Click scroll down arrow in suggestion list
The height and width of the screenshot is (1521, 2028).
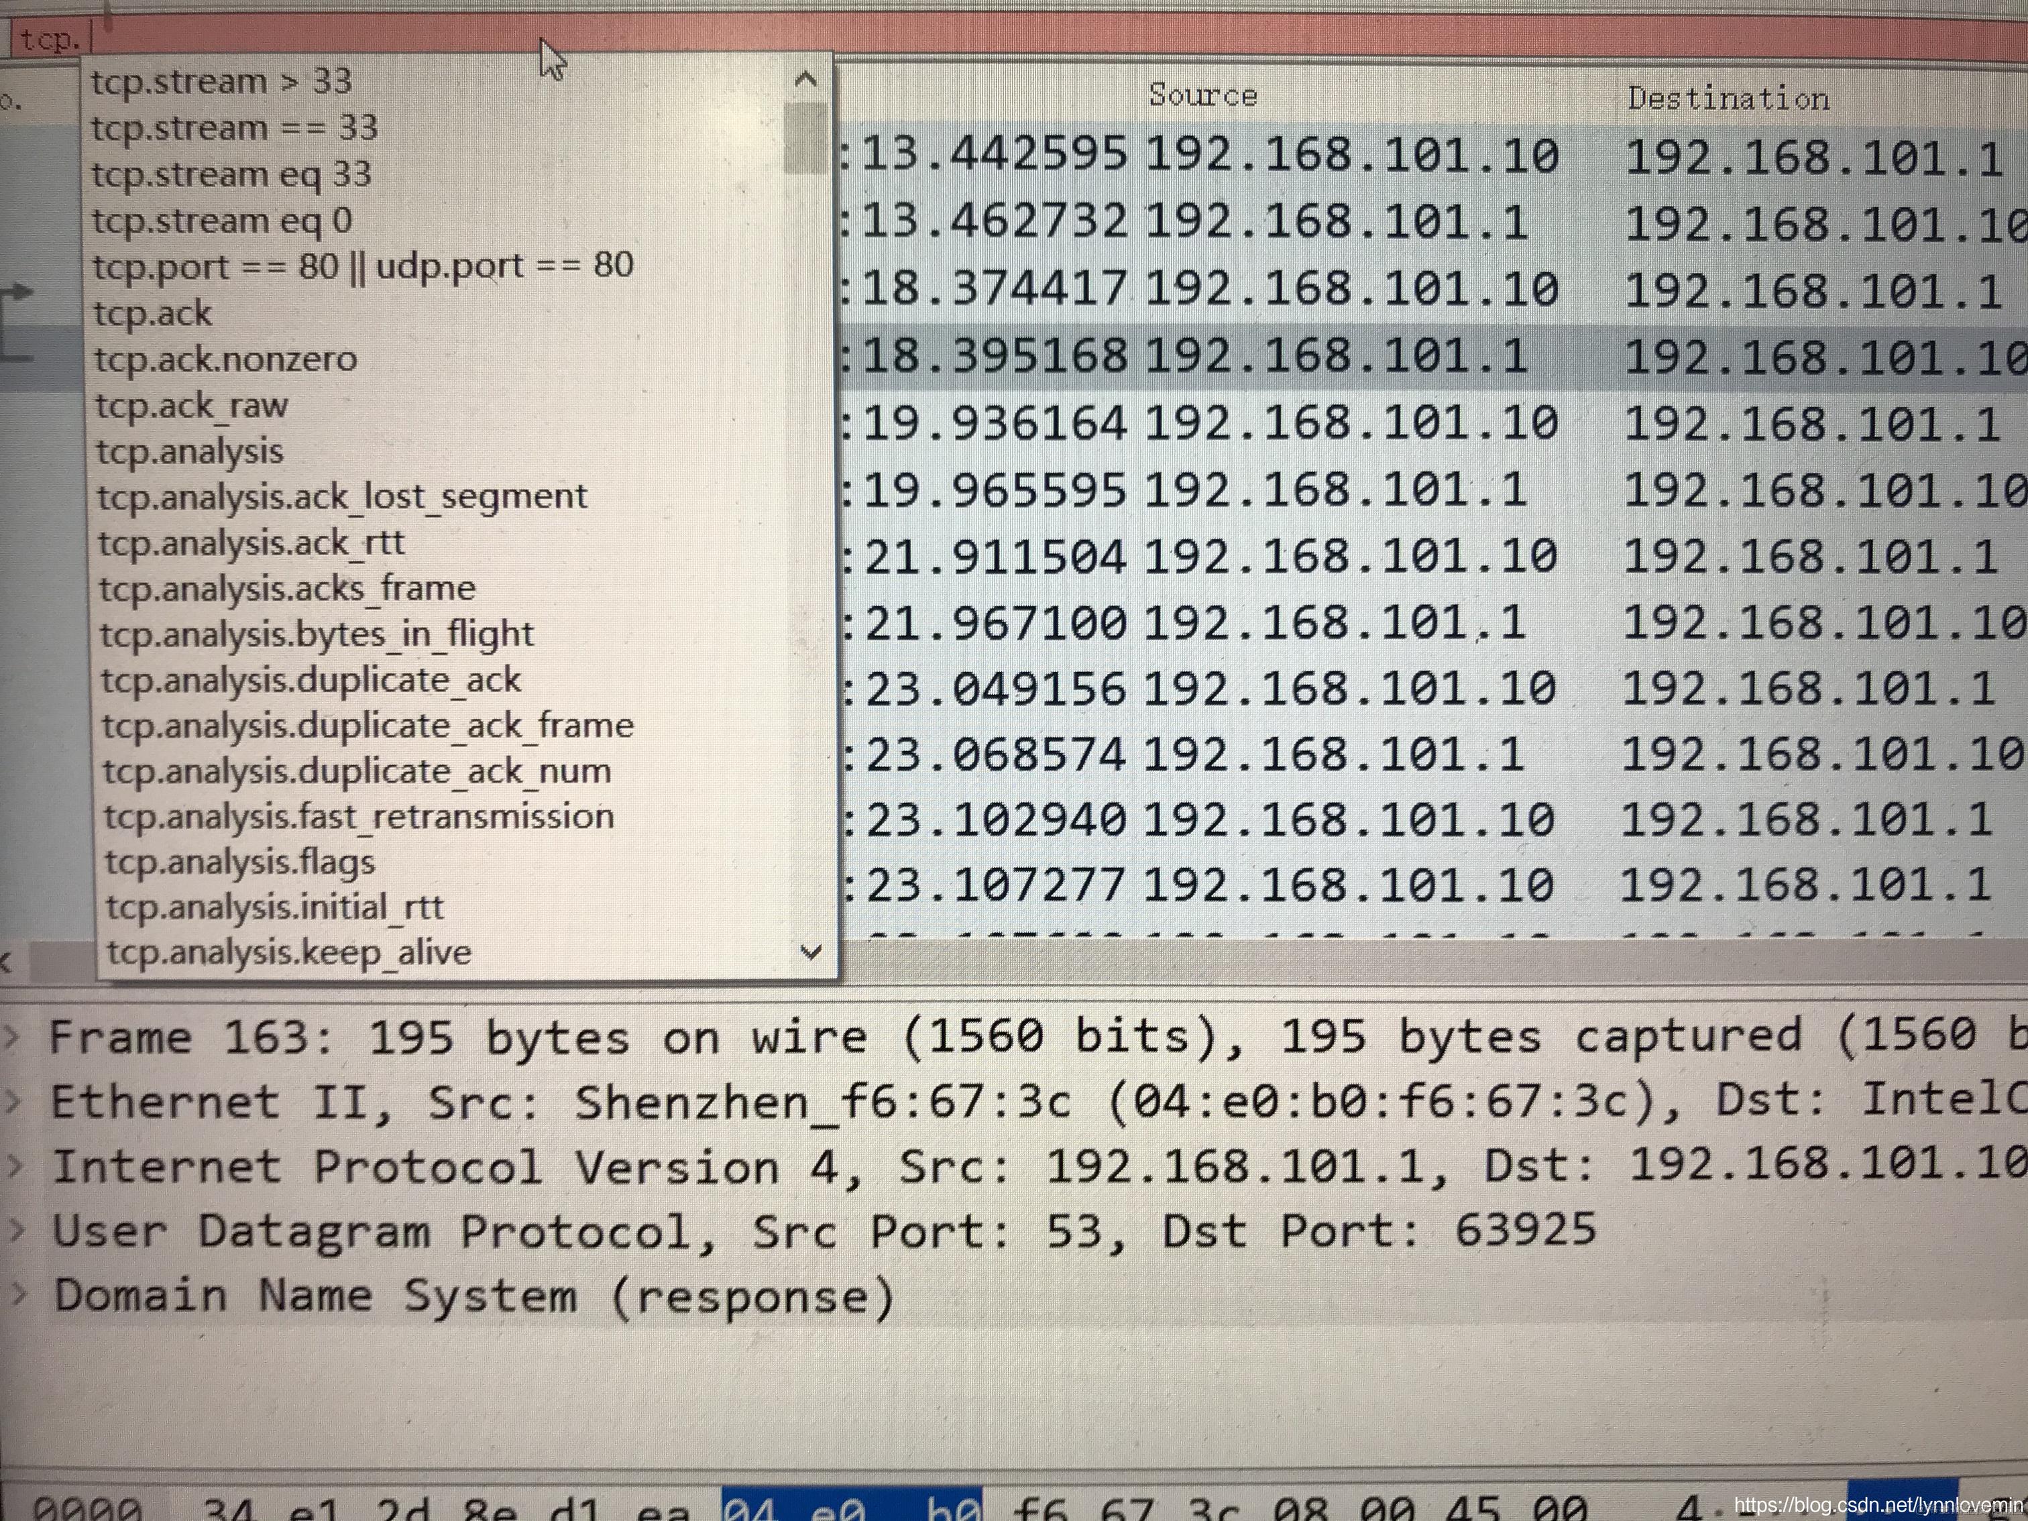tap(811, 952)
